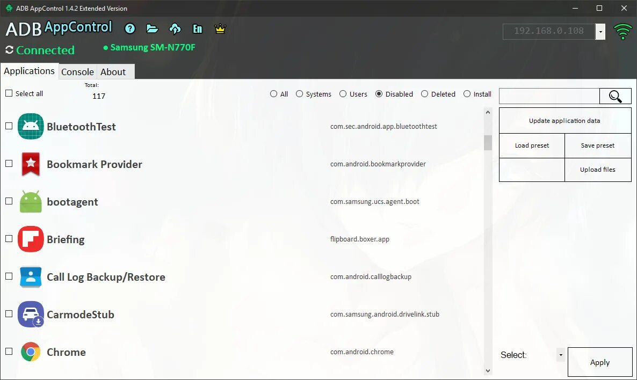Select the Systems filter radio button
637x380 pixels.
(299, 94)
